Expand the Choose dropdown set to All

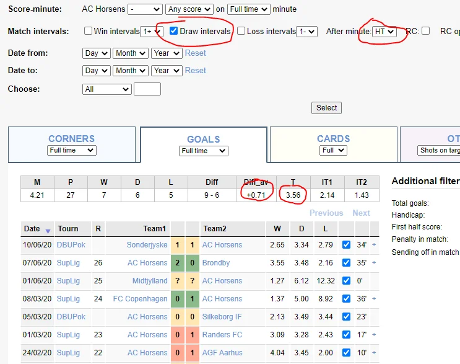(106, 89)
